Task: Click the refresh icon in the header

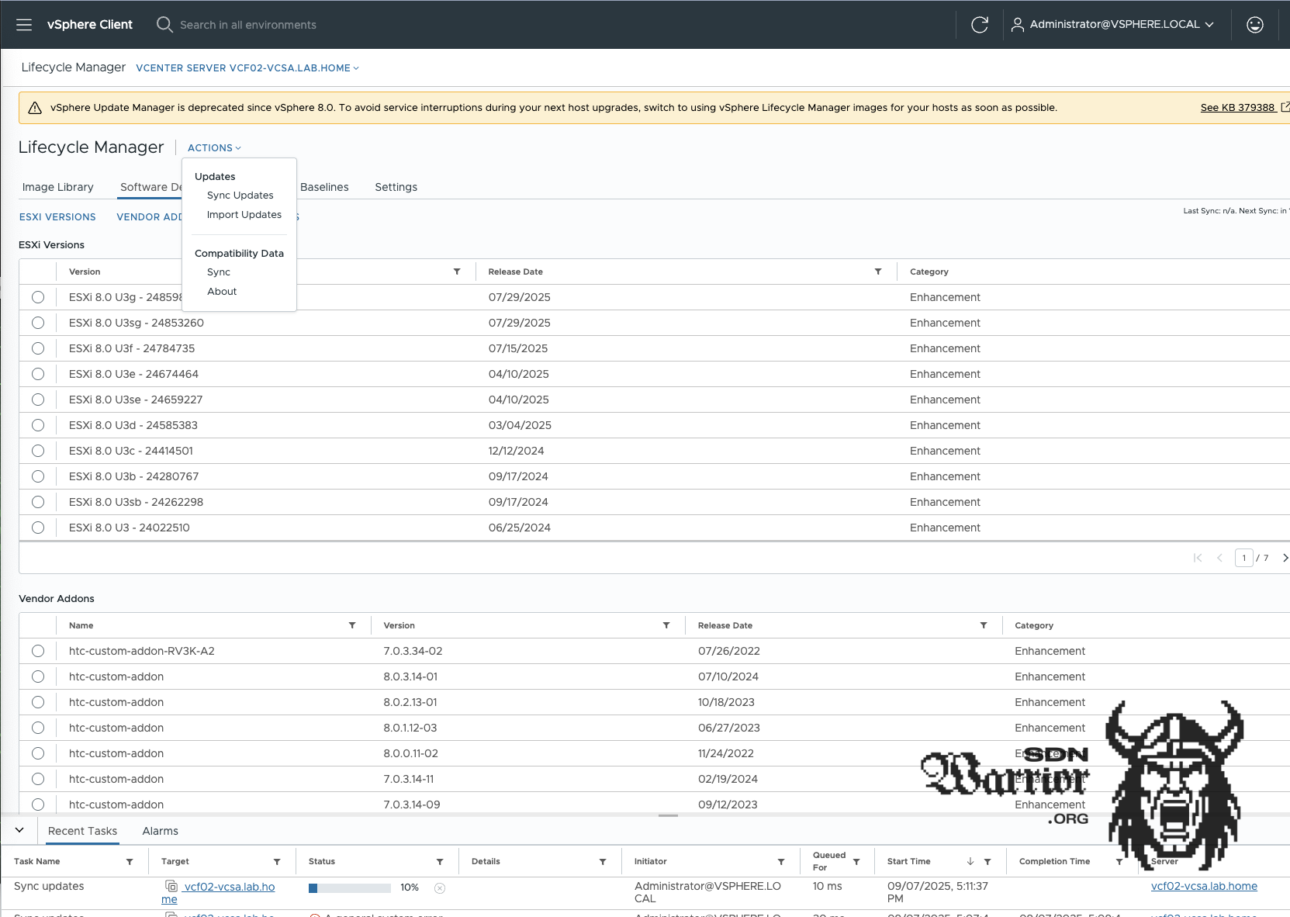Action: click(980, 25)
